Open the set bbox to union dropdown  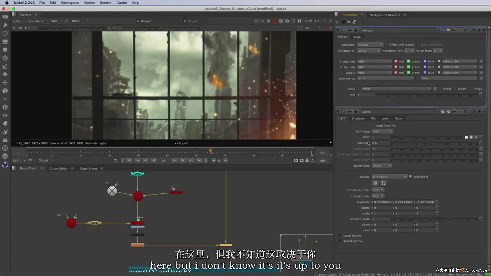(x=369, y=51)
